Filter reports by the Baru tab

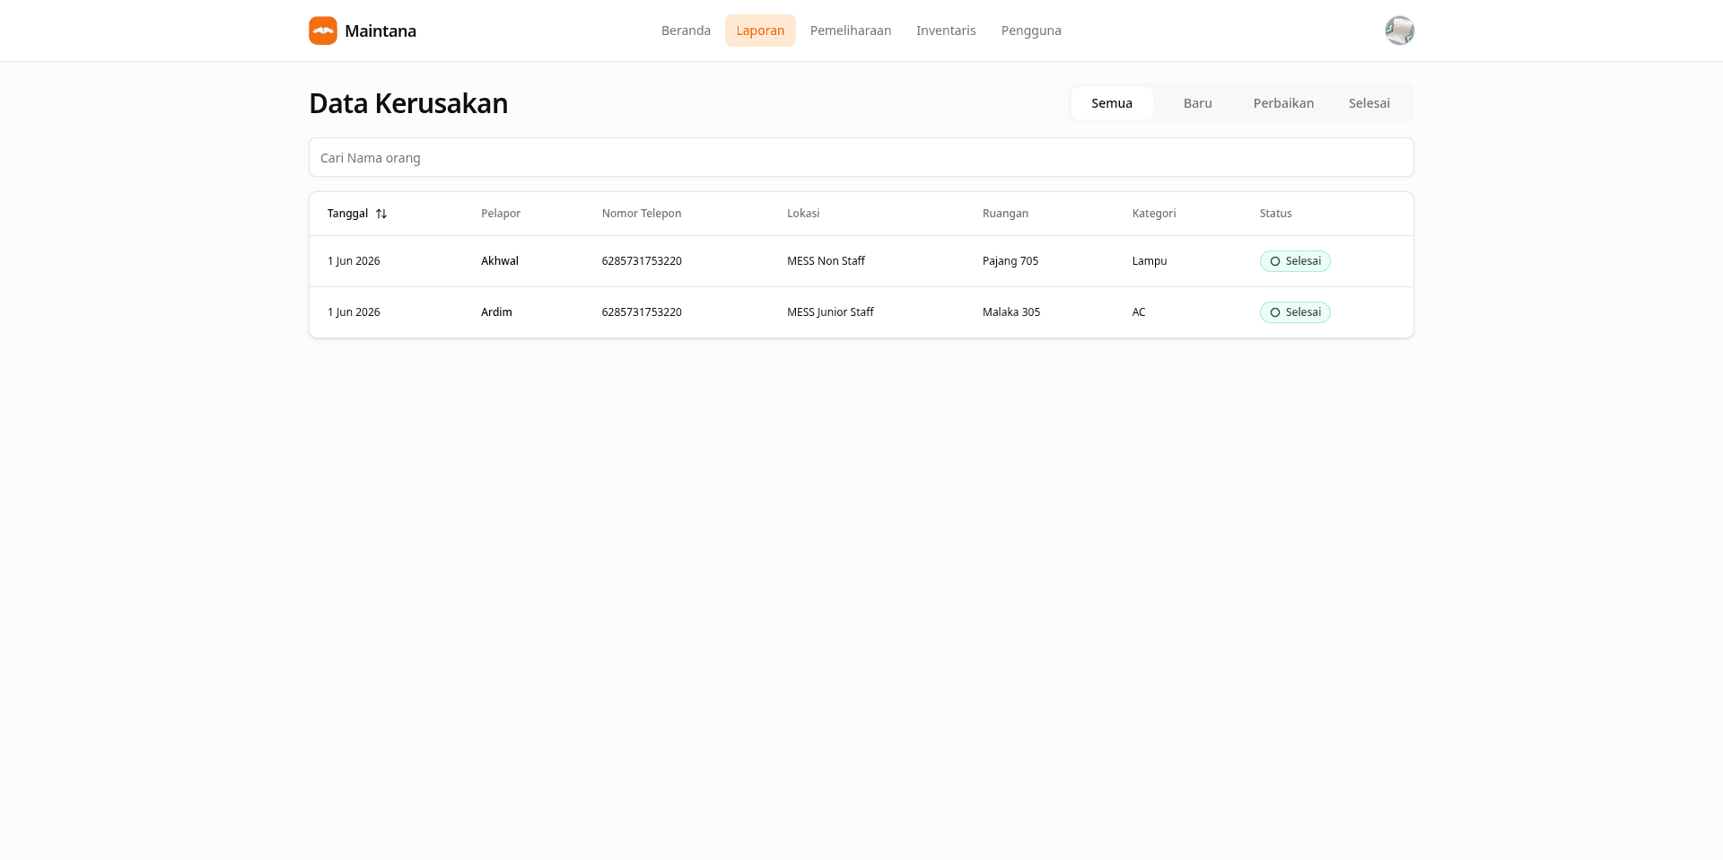pyautogui.click(x=1198, y=103)
